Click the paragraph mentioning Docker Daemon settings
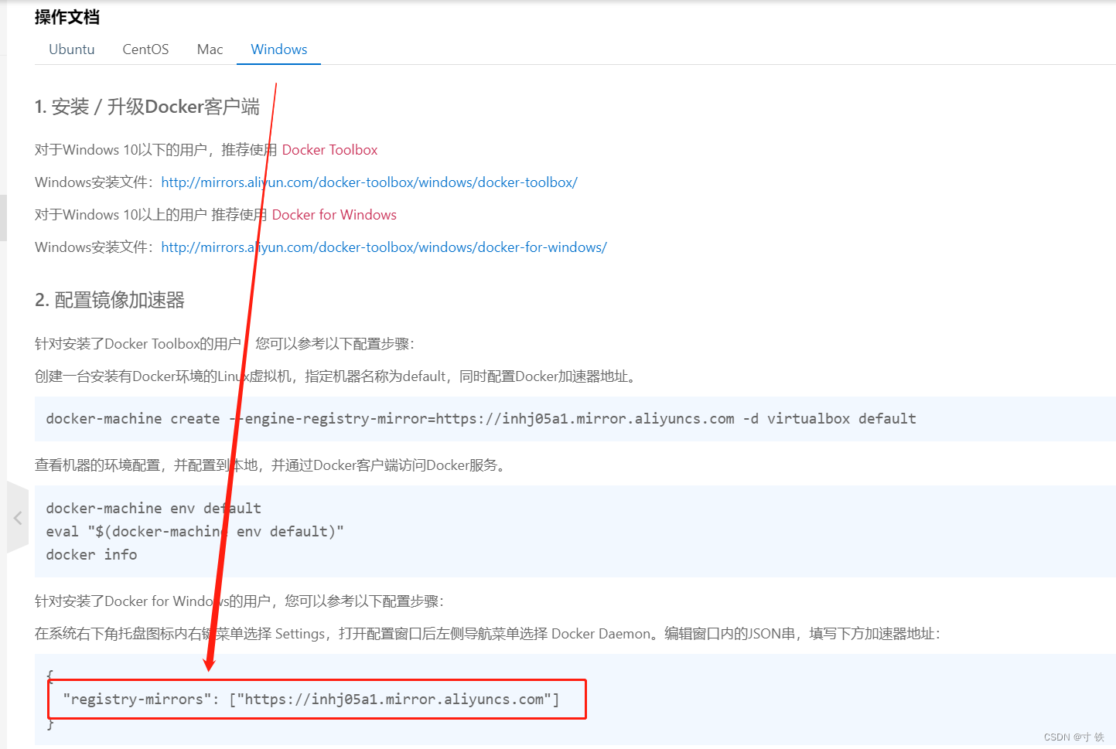This screenshot has height=749, width=1116. 487,634
